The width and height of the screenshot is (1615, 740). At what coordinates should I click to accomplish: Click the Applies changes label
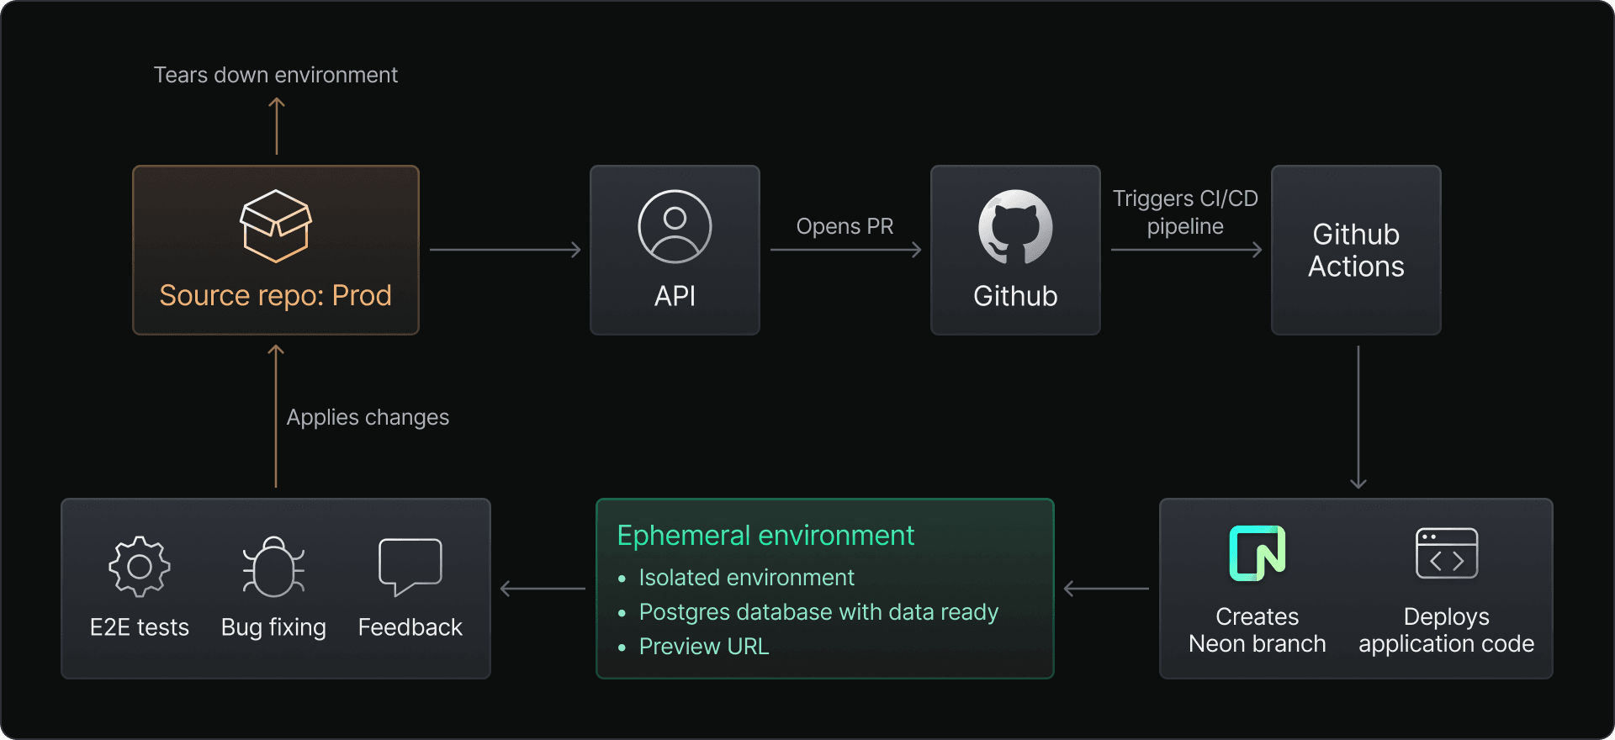[368, 417]
